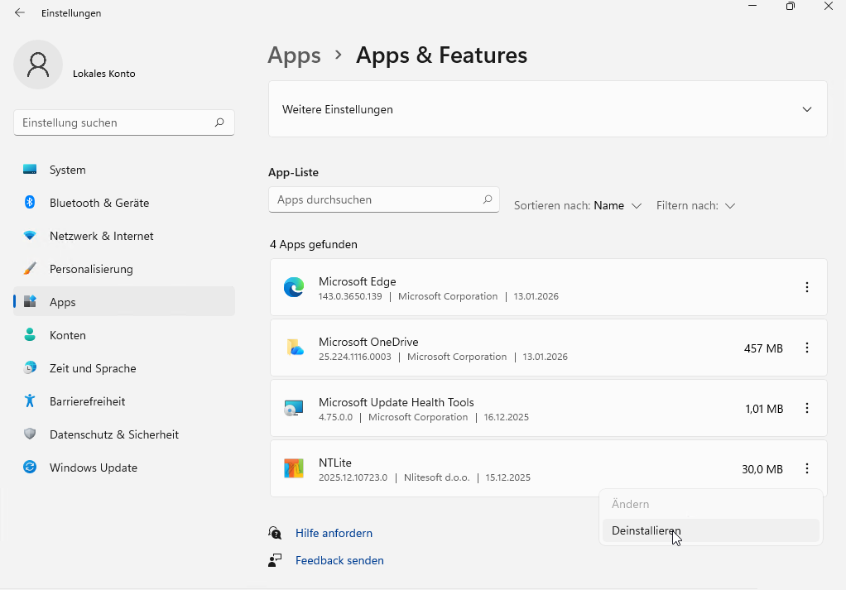Click the Feedback senden link
The image size is (846, 590).
339,560
